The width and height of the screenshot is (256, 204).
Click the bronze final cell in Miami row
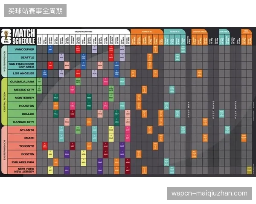pos(244,138)
